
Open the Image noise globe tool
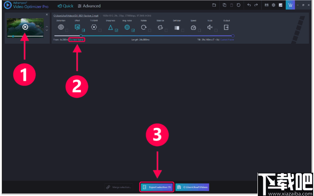pyautogui.click(x=127, y=27)
